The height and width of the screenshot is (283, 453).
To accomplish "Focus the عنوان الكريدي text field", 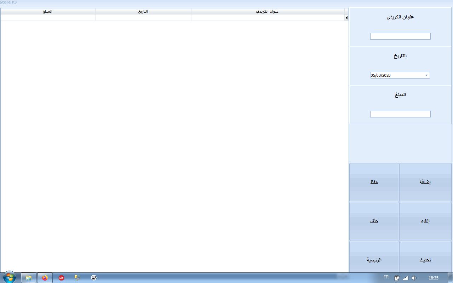I will [400, 36].
